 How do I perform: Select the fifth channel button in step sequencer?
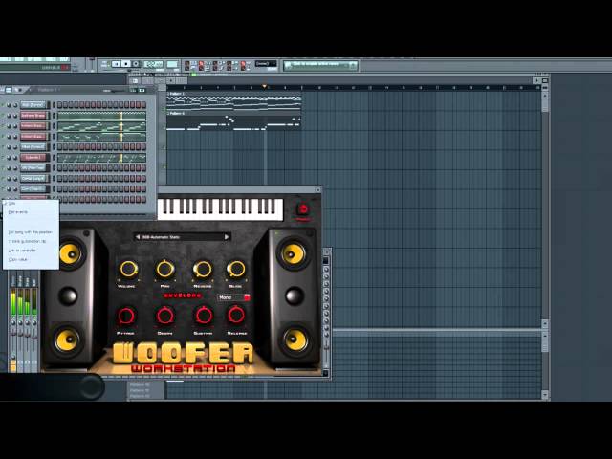pos(33,147)
